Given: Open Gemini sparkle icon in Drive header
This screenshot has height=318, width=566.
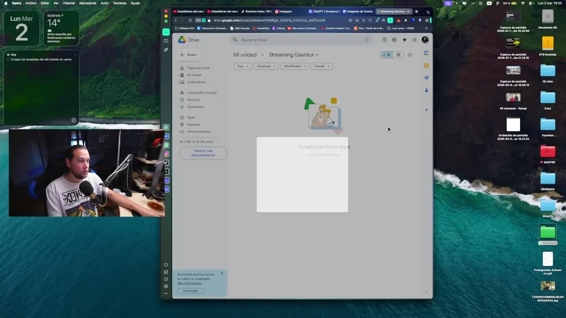Looking at the screenshot, I should (x=404, y=40).
